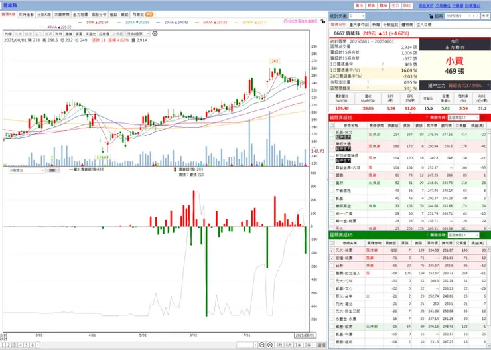
Task: Click the 追蹤 button under the chart
Action: [52, 171]
